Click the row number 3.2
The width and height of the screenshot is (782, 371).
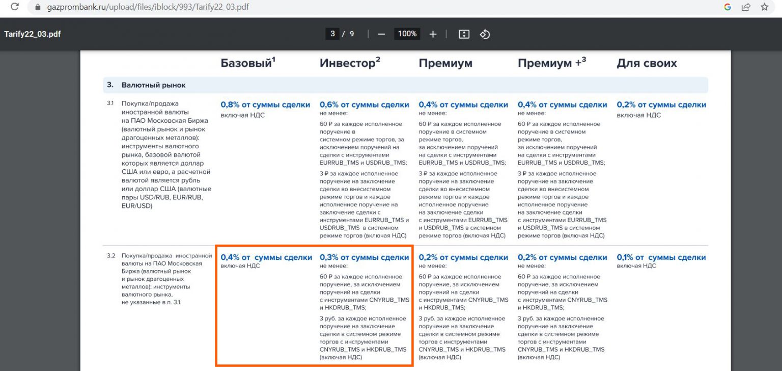(x=111, y=255)
